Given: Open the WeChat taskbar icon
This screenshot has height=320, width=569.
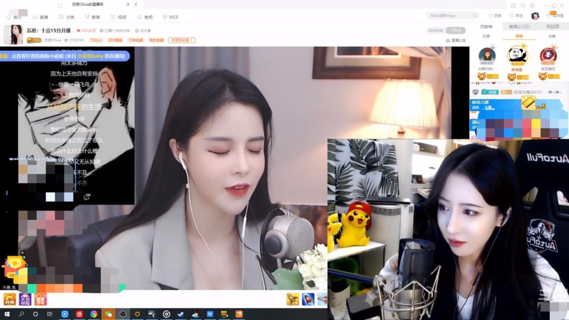Looking at the screenshot, I should click(x=108, y=314).
